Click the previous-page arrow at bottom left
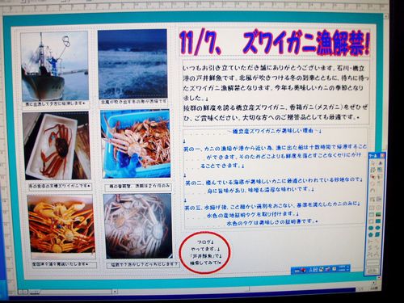 click(x=20, y=292)
